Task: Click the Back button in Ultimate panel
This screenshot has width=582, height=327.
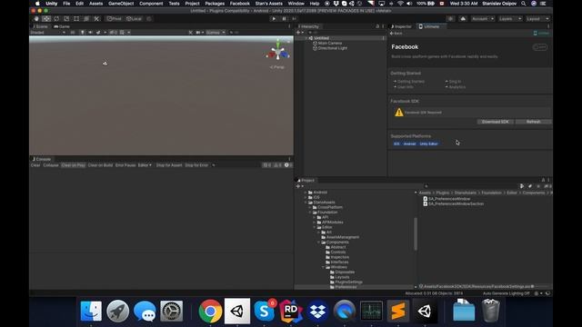Action: pyautogui.click(x=396, y=33)
